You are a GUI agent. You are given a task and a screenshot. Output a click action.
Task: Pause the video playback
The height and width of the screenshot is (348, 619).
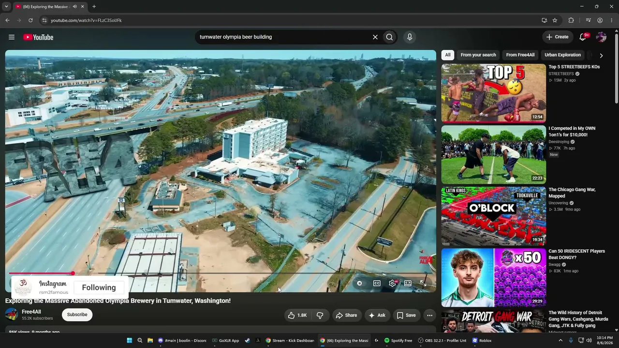tap(359, 283)
